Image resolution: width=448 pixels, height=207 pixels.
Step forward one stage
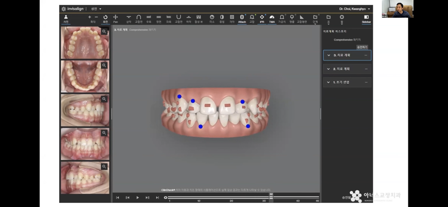pos(147,198)
